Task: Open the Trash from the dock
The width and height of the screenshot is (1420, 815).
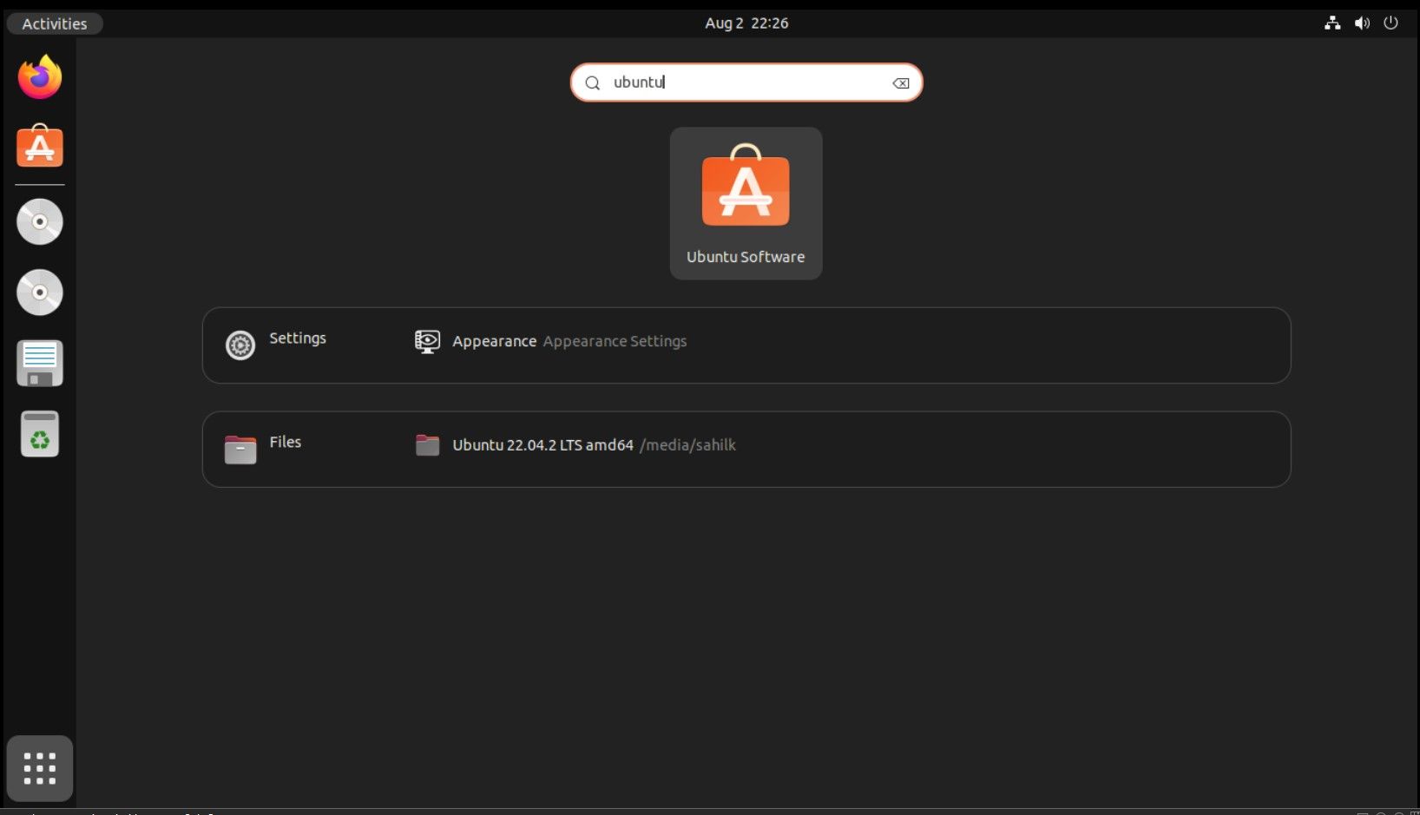Action: pyautogui.click(x=39, y=434)
